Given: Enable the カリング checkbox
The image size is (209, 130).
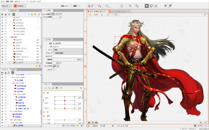Looking at the screenshot, I should click(54, 70).
